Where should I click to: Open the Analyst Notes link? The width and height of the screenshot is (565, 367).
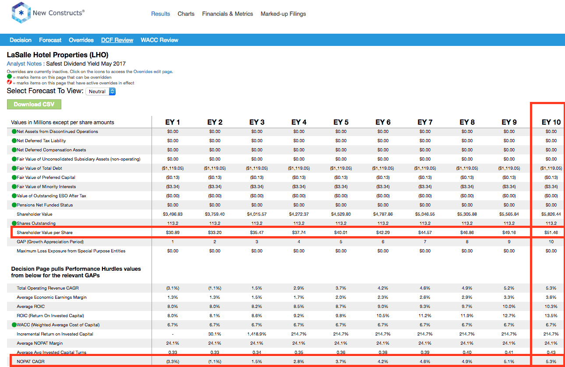[24, 63]
